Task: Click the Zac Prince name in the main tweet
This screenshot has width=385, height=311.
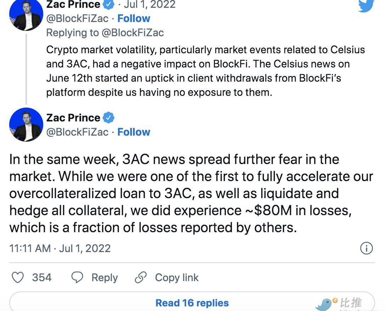Action: click(x=73, y=118)
